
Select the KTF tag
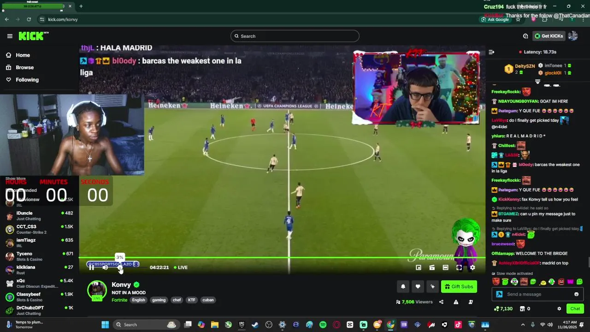point(192,300)
